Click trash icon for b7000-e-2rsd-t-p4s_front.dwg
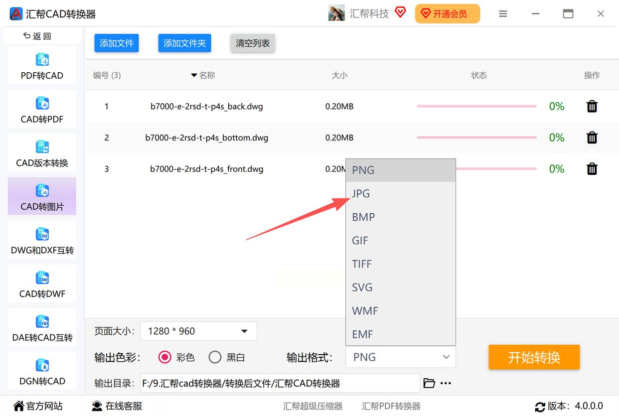619x417 pixels. pyautogui.click(x=592, y=169)
